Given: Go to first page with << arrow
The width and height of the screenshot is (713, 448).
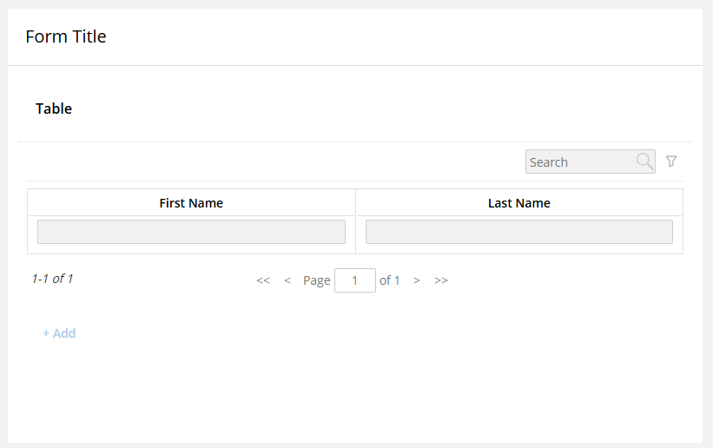Looking at the screenshot, I should tap(263, 280).
